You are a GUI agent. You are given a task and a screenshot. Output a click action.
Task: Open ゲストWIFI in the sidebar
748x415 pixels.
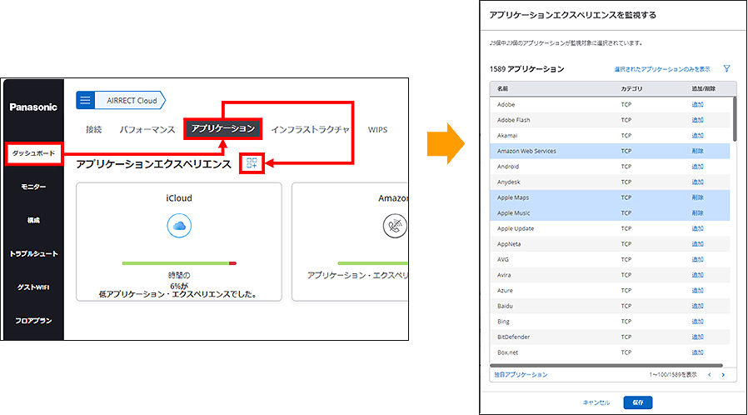[x=33, y=287]
